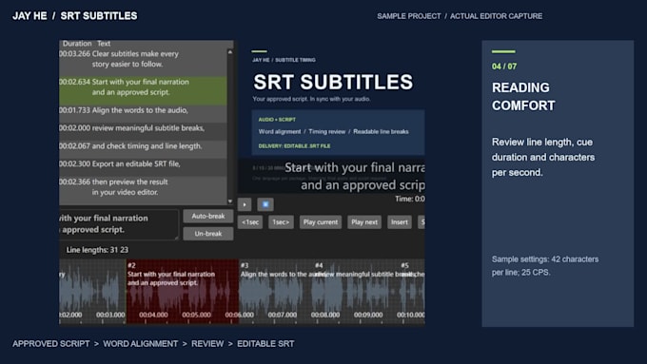Click 'REVIEW' in the footer breadcrumb
Viewport: 647px width, 364px height.
tap(207, 344)
